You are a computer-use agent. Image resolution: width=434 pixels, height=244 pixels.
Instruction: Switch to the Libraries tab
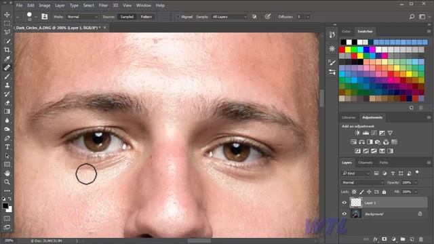[349, 117]
